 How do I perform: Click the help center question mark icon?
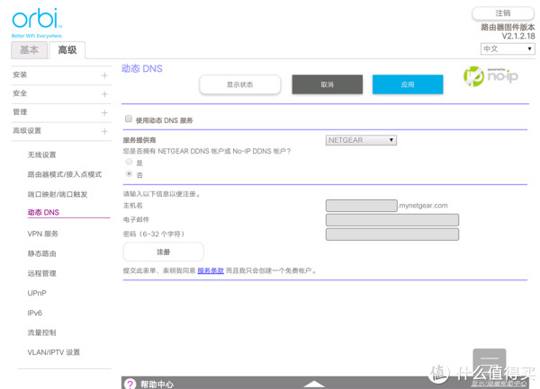129,383
